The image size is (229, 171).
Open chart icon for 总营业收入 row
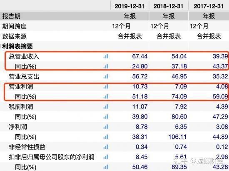[106, 56]
